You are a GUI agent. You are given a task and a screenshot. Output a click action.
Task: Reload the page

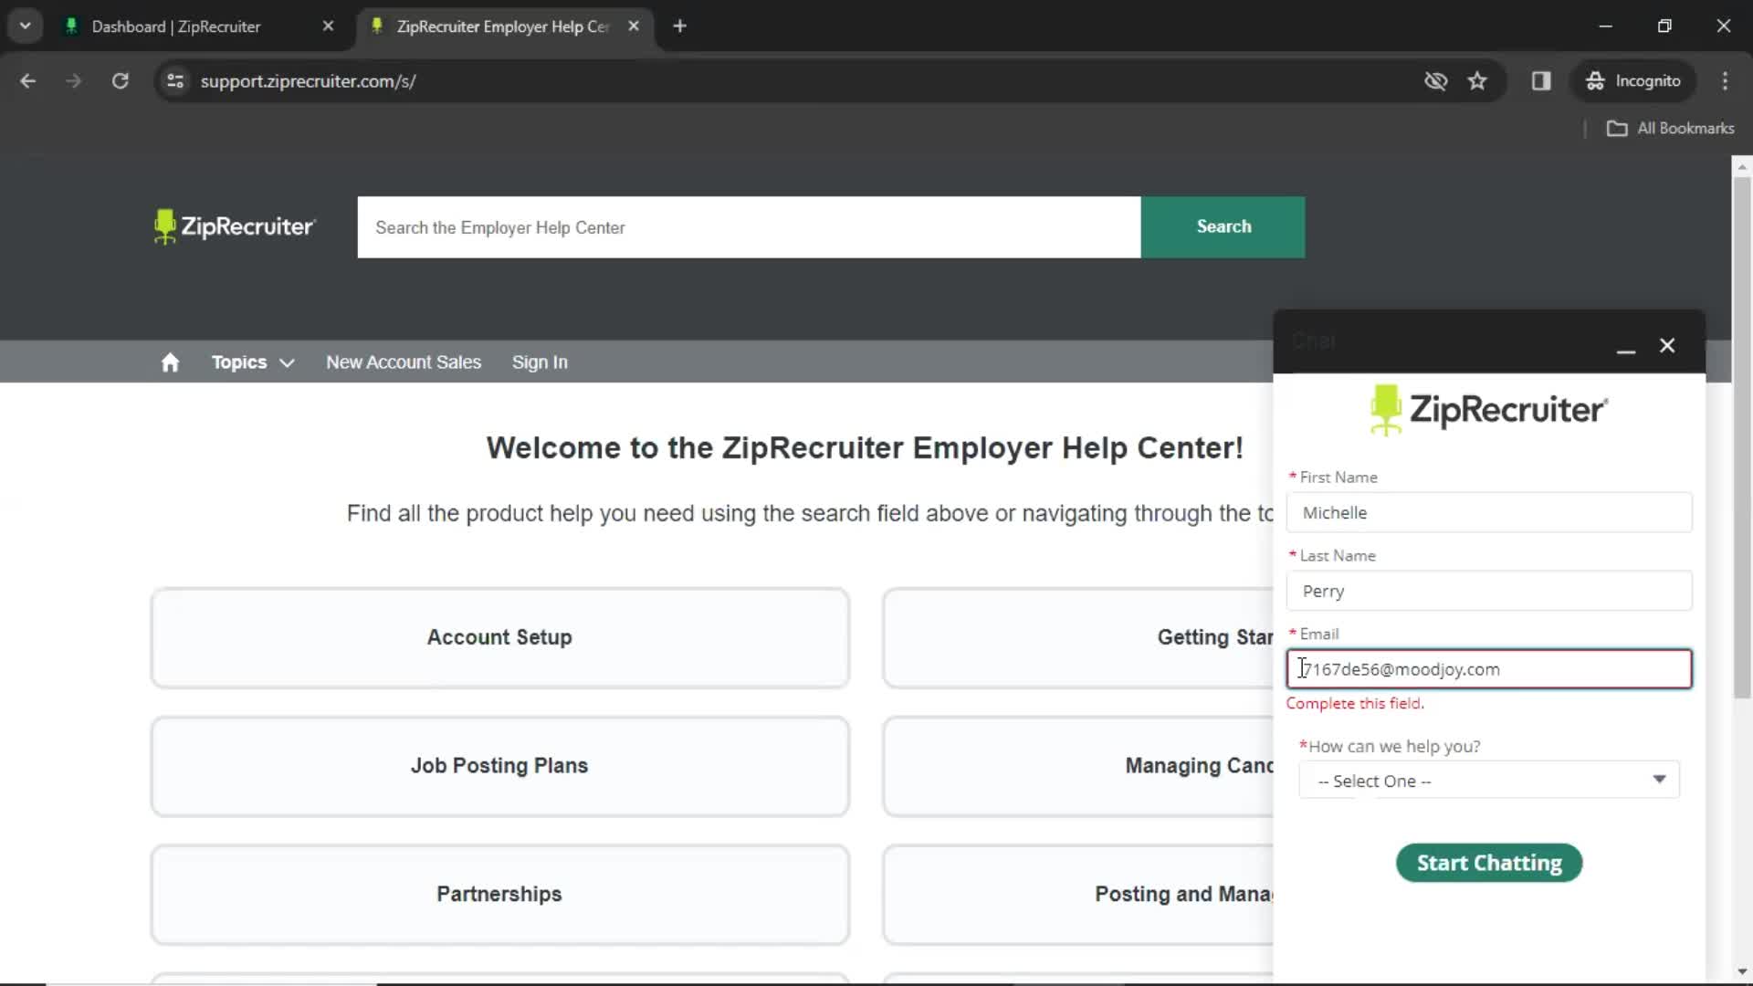coord(120,81)
